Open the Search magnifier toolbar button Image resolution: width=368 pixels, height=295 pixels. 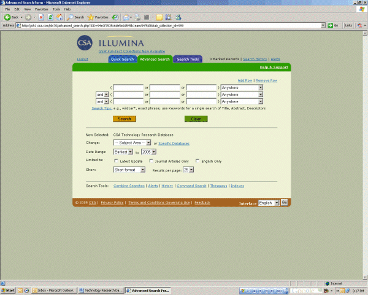point(75,17)
